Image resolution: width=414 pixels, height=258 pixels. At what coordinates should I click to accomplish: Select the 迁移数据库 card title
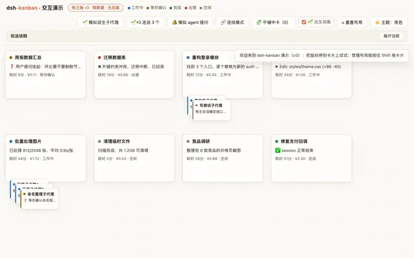click(x=114, y=57)
